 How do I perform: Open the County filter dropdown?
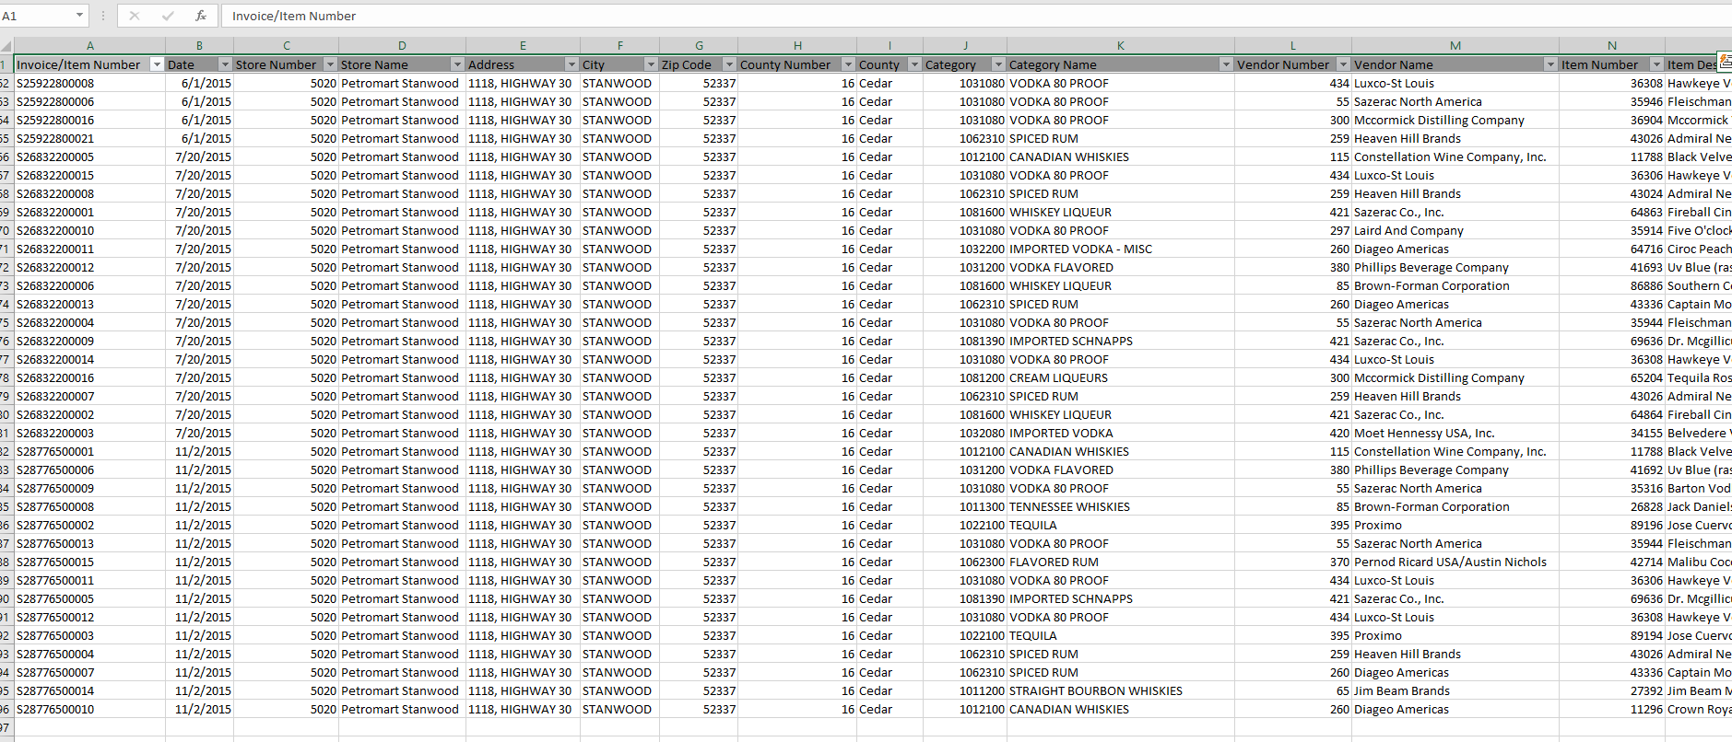914,64
